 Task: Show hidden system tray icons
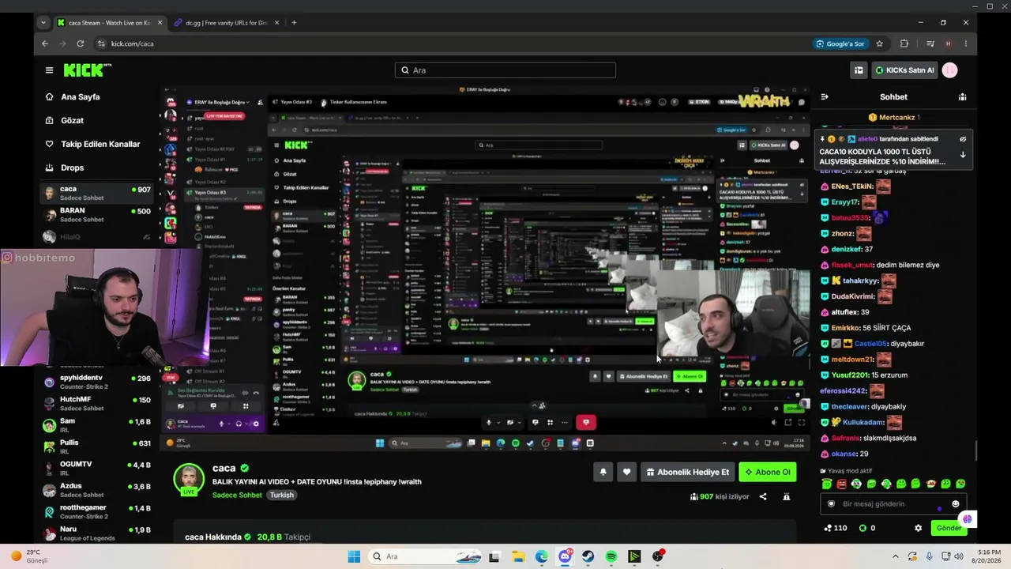[x=894, y=556]
